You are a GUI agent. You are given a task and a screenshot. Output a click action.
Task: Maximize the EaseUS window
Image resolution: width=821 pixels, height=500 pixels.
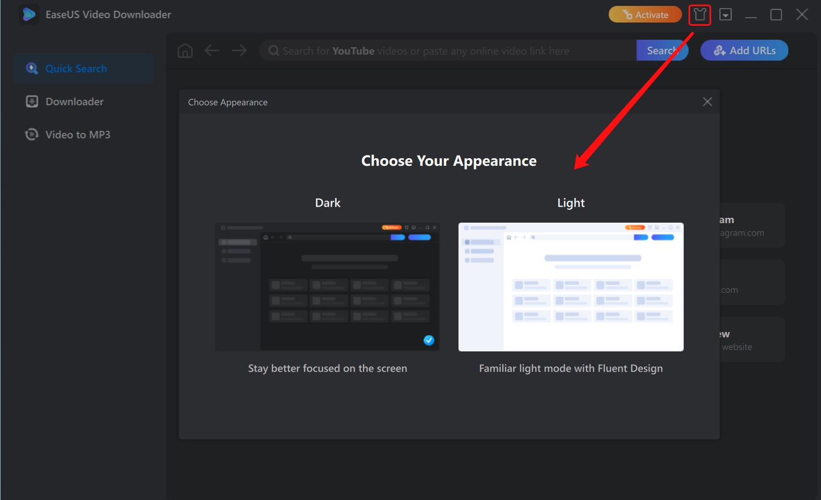click(x=776, y=14)
